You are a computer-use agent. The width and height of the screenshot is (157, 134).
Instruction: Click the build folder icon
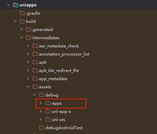22,21
